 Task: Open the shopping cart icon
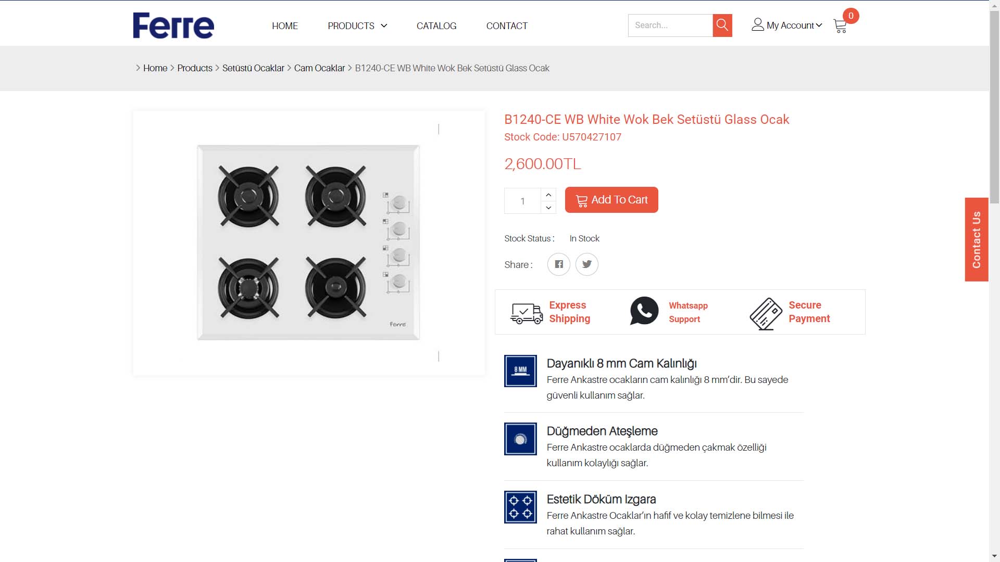(840, 27)
